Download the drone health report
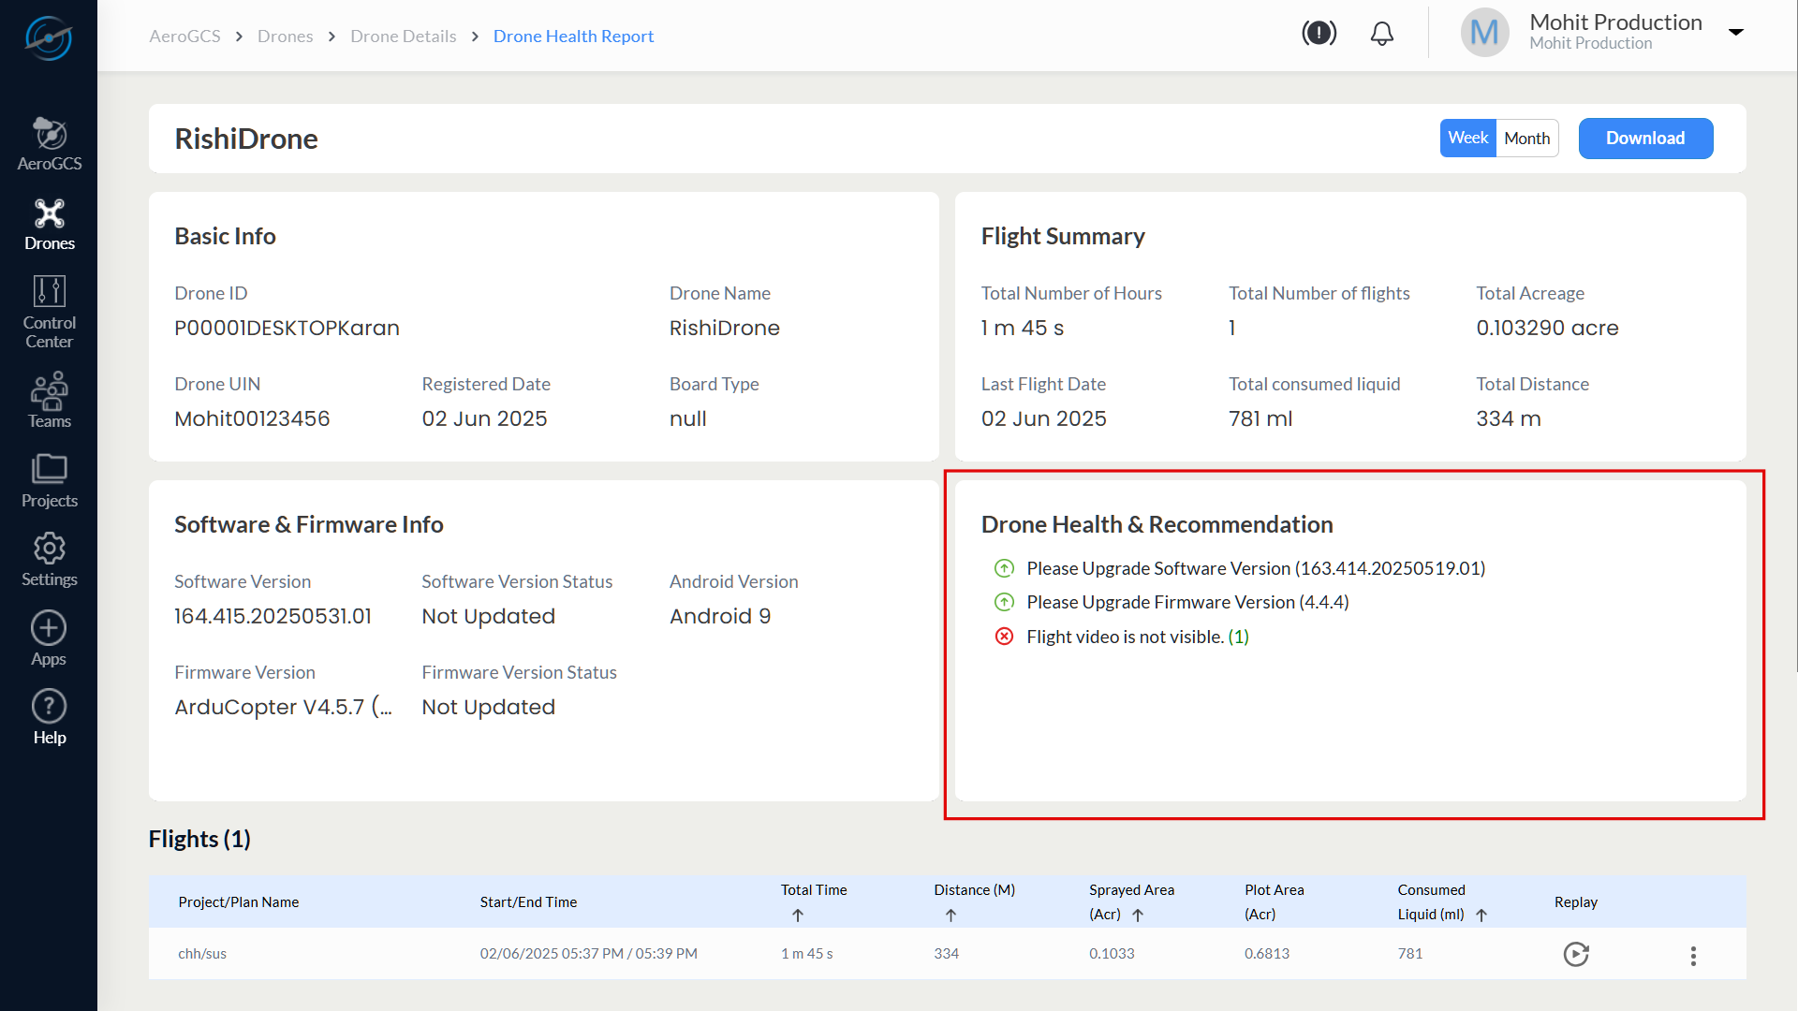The width and height of the screenshot is (1798, 1011). coord(1645,138)
